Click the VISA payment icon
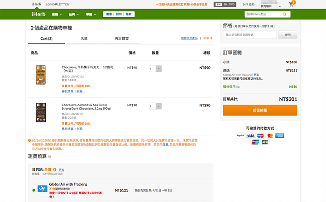This screenshot has width=326, height=202. tap(250, 135)
